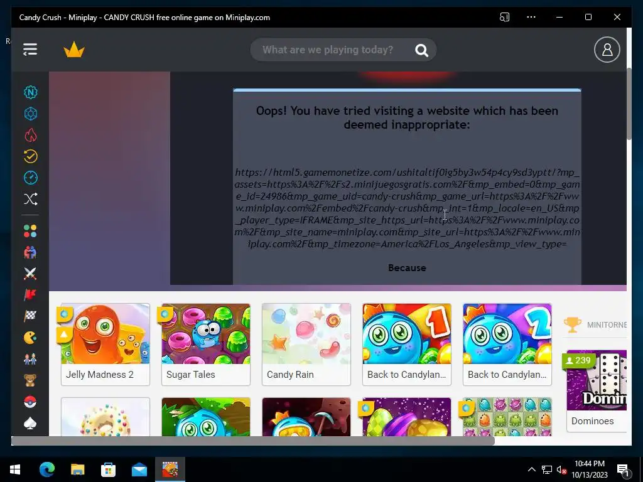
Task: Open the user profile icon
Action: pos(607,50)
